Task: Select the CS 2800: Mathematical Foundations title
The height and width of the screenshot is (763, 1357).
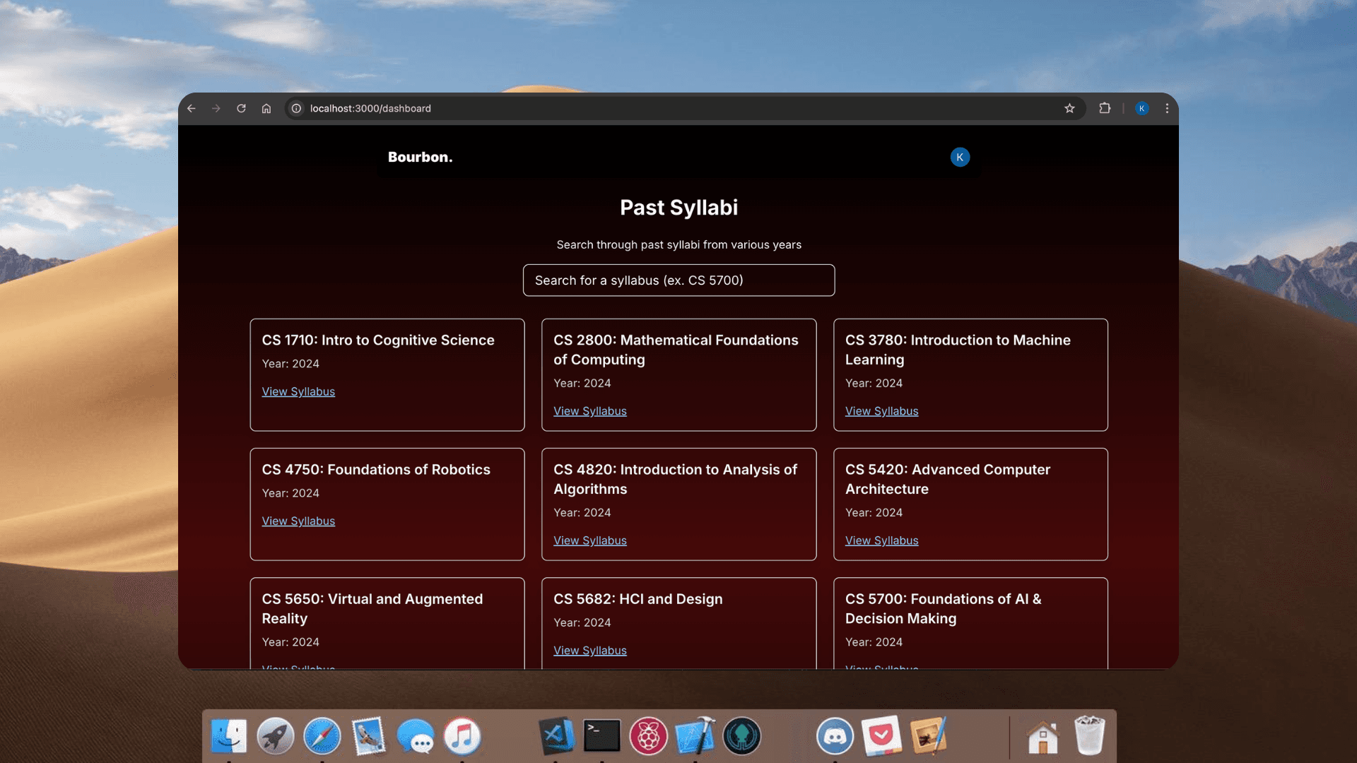Action: (676, 350)
